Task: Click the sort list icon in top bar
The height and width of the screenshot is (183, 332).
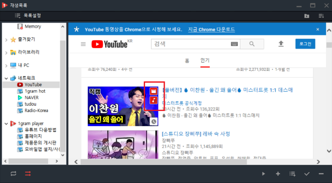Action: point(321,16)
